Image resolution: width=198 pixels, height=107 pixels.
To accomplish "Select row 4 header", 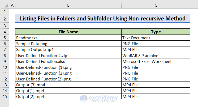I will click(x=5, y=32).
